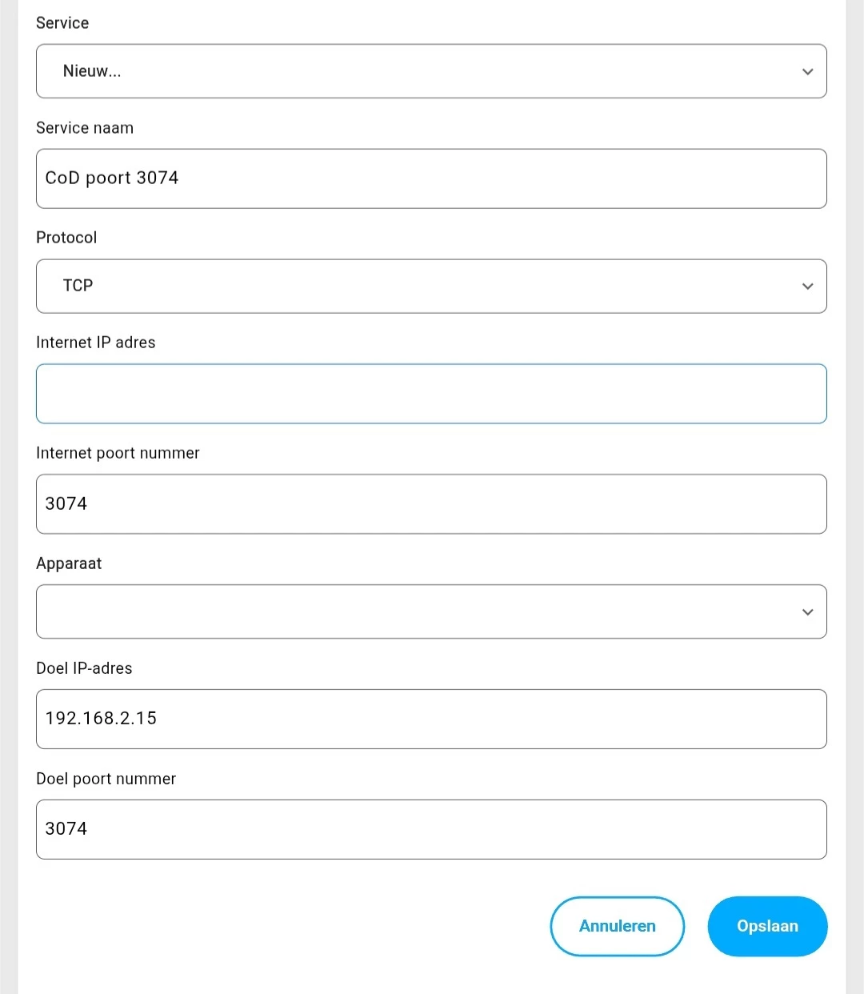Click the "Service naam" field label

point(85,128)
